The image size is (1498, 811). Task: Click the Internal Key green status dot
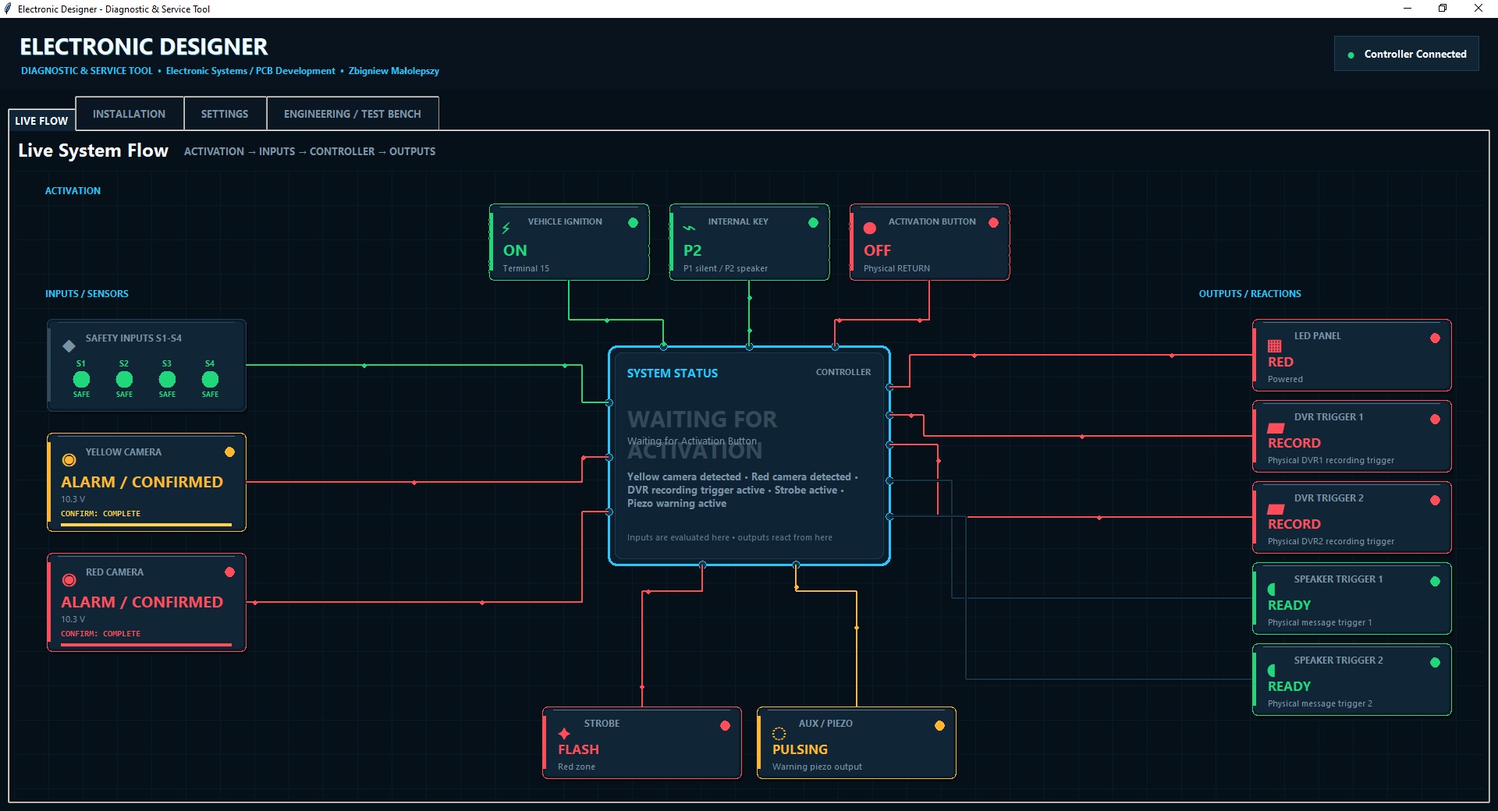click(813, 222)
